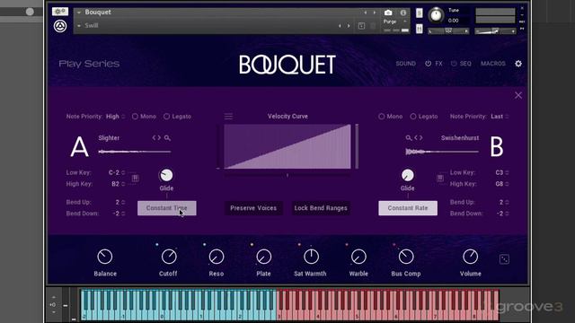Switch to the SEQ page
Image resolution: width=575 pixels, height=323 pixels.
465,64
